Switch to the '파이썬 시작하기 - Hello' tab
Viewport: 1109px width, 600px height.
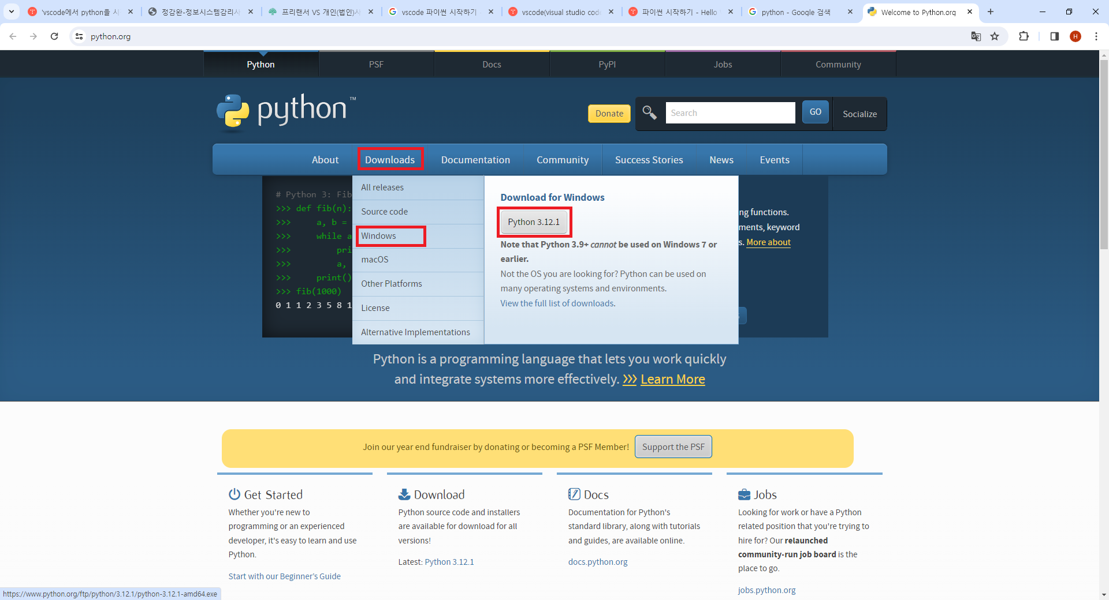click(679, 12)
